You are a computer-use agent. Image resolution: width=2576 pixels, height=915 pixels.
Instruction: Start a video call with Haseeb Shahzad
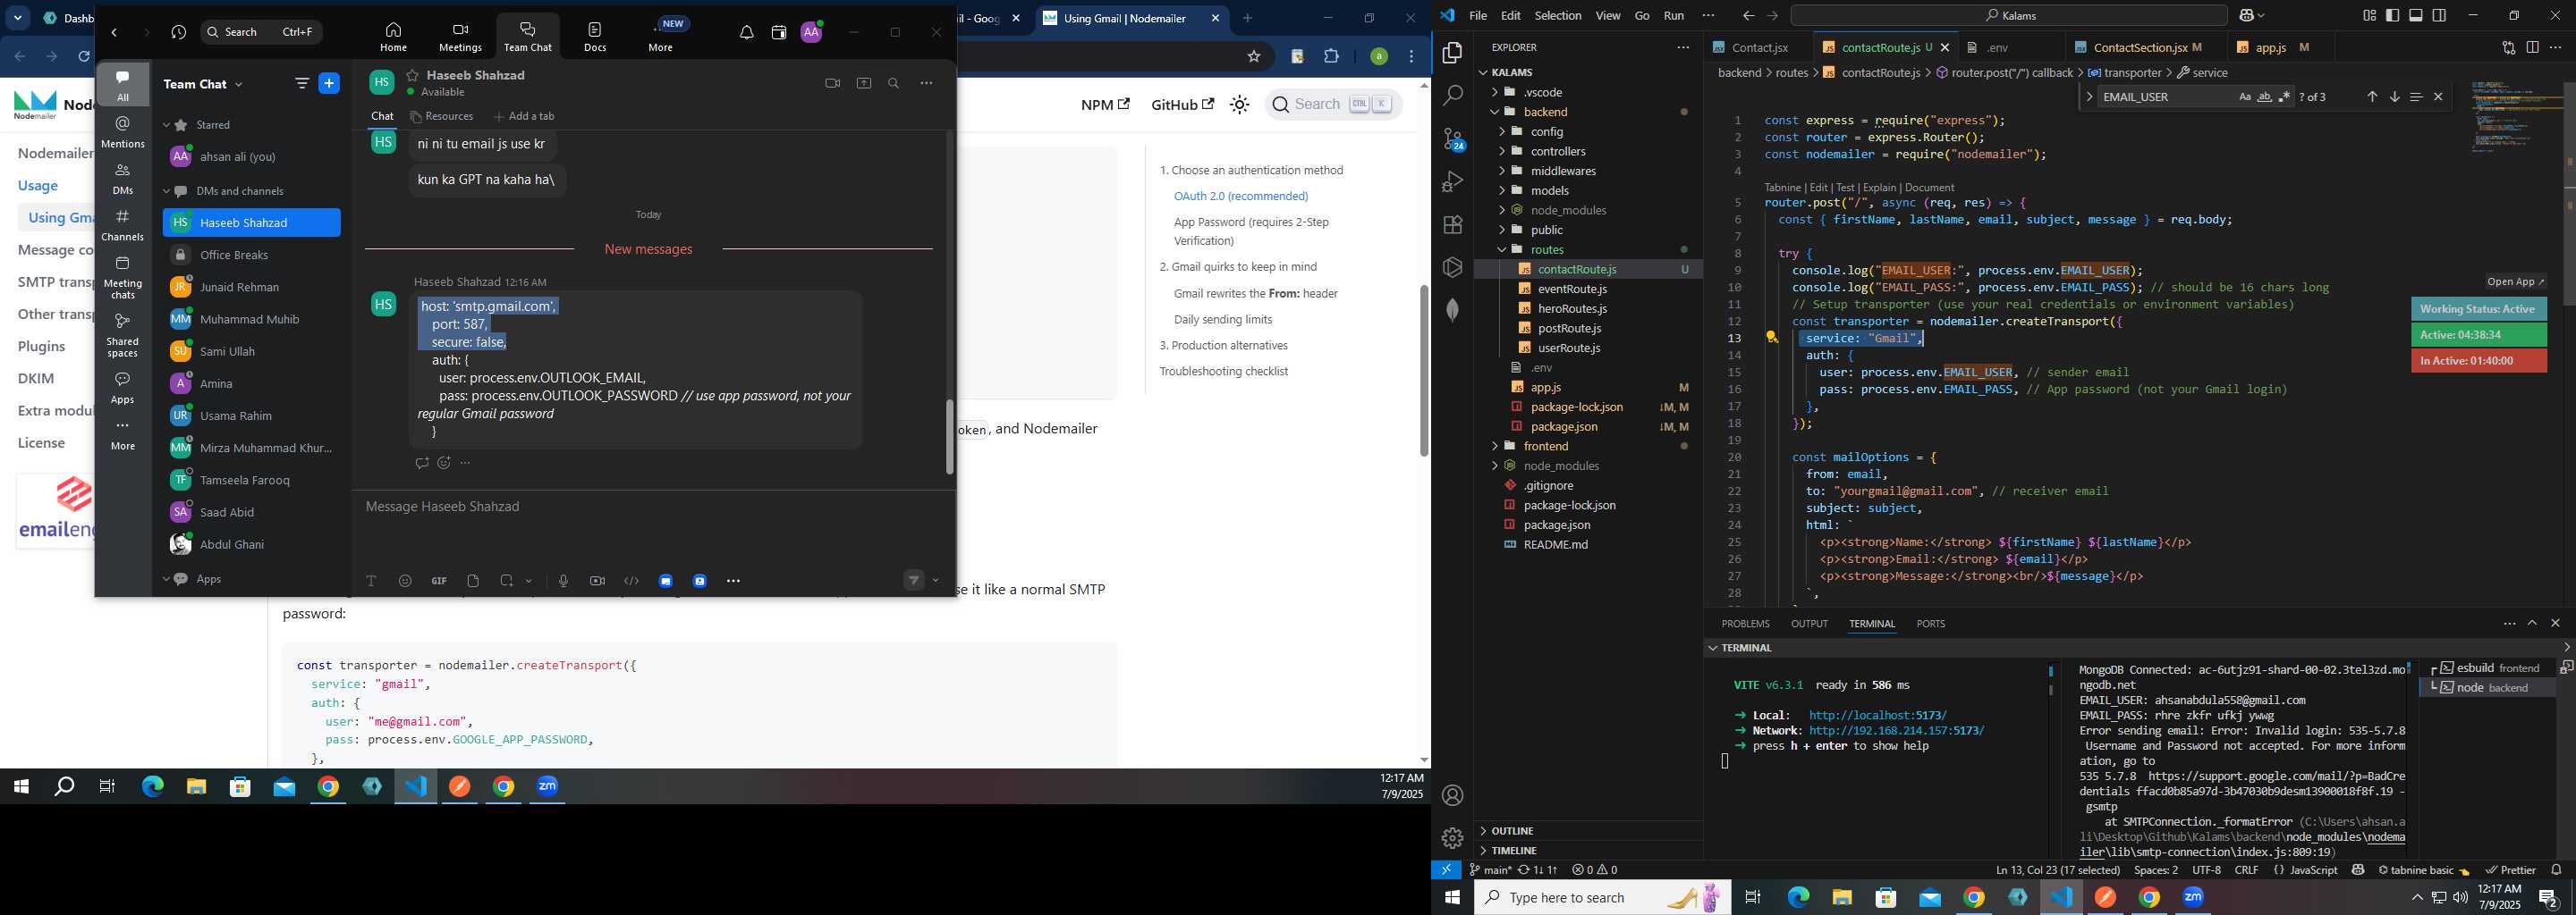click(x=832, y=84)
